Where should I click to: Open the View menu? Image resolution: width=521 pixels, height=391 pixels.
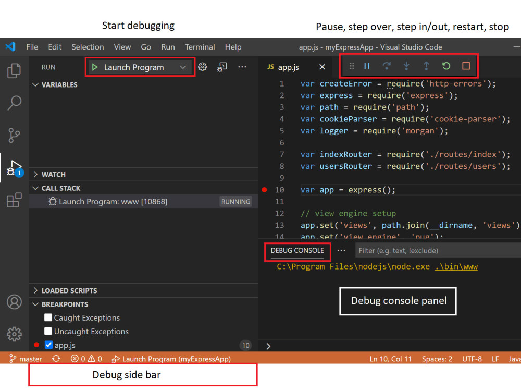point(122,47)
